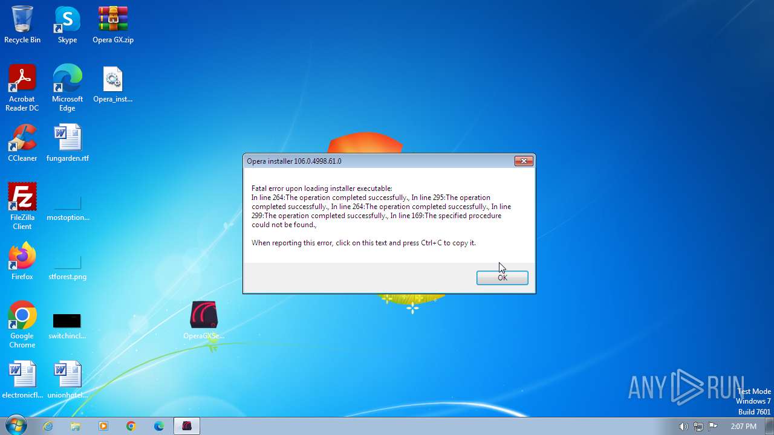Open the network tray icon
Image resolution: width=774 pixels, height=435 pixels.
pos(698,427)
